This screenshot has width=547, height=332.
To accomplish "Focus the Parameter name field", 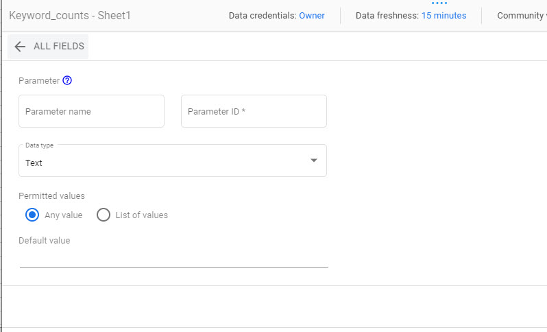I will [x=91, y=111].
